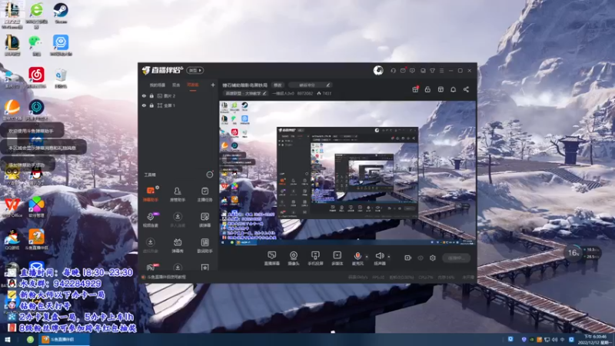Open the messages icon with red dot
The height and width of the screenshot is (346, 615).
(403, 71)
